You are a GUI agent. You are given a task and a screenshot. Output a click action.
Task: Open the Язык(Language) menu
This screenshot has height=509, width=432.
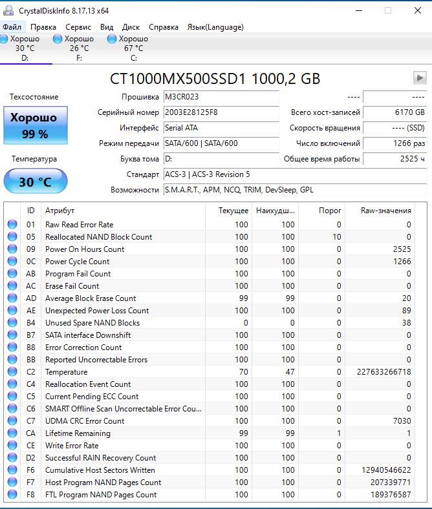coord(215,27)
